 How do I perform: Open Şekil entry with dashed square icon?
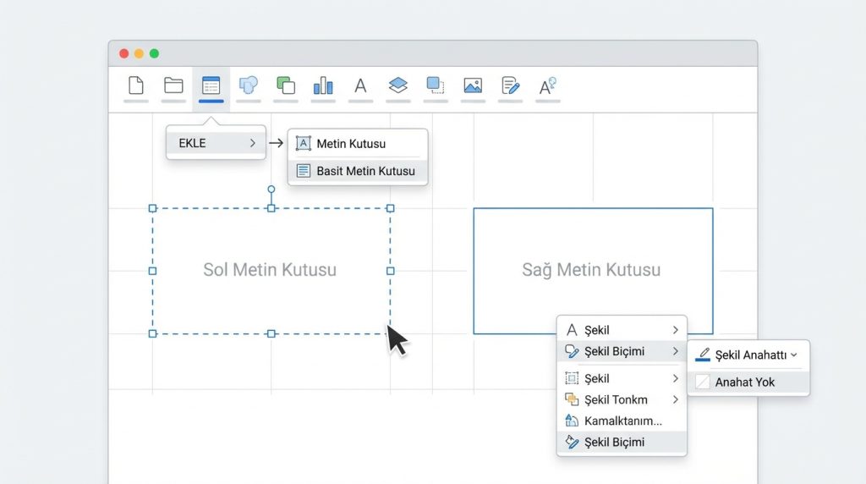click(x=622, y=378)
